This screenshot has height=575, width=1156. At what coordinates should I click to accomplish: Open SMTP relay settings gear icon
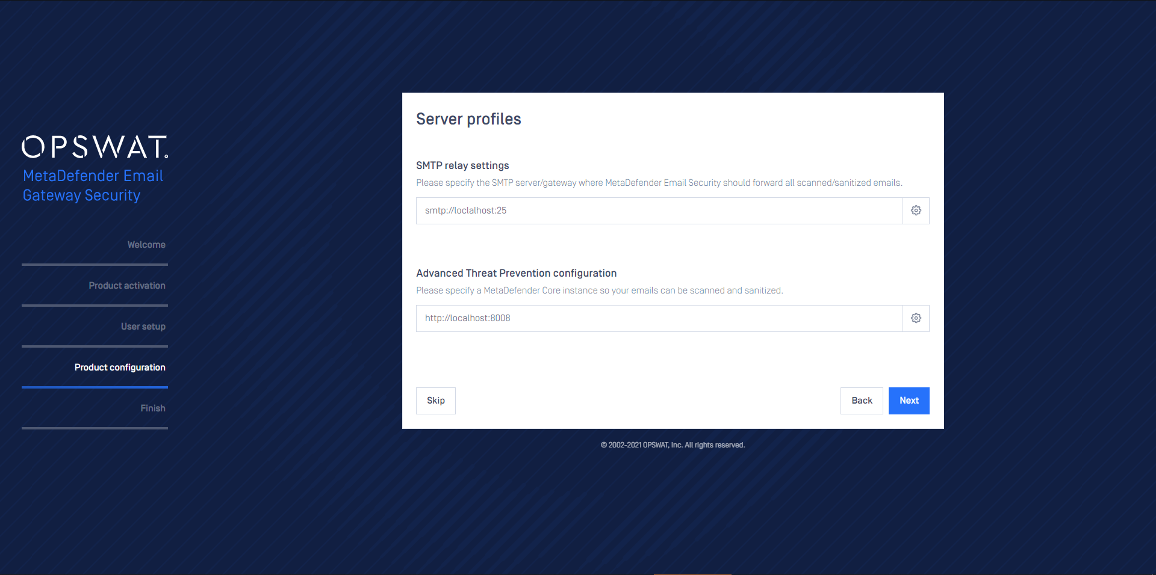[x=916, y=211]
